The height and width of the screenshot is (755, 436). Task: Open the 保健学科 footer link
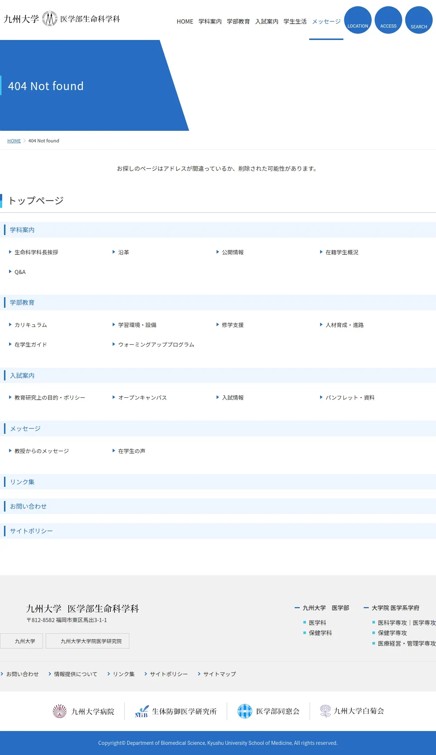pyautogui.click(x=320, y=633)
